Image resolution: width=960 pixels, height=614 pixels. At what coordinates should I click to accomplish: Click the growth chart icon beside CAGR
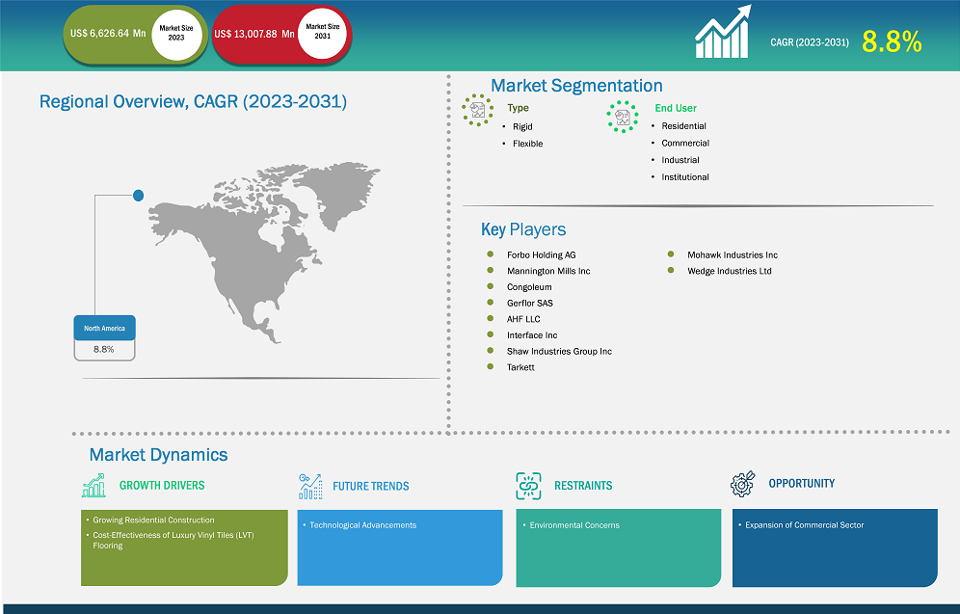(723, 32)
